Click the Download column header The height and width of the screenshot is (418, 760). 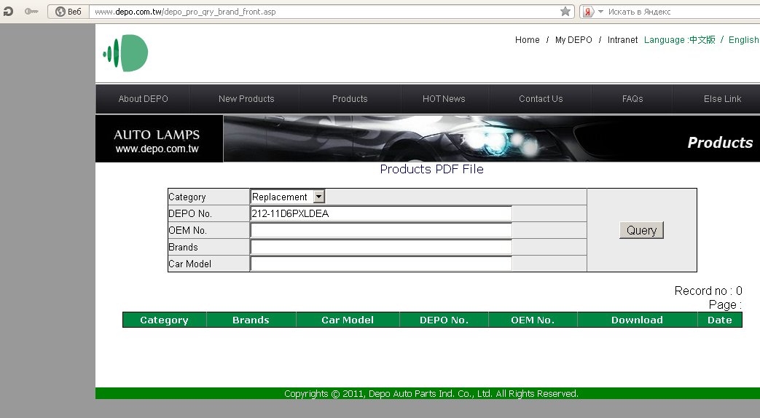(637, 320)
